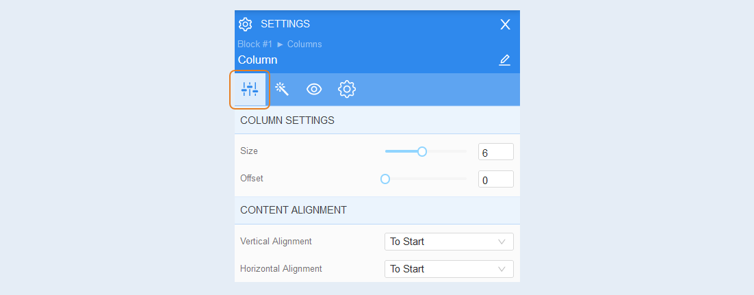754x295 pixels.
Task: Click the gear icon beside SETTINGS title
Action: [245, 24]
